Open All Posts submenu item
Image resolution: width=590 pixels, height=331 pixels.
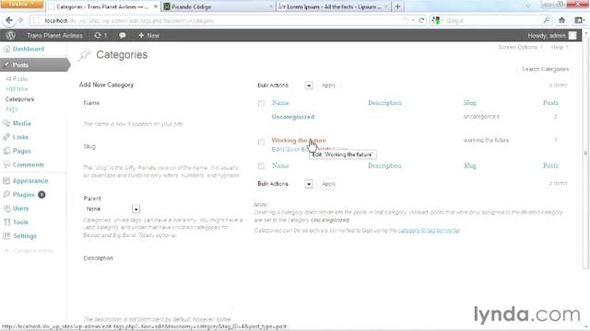point(17,79)
